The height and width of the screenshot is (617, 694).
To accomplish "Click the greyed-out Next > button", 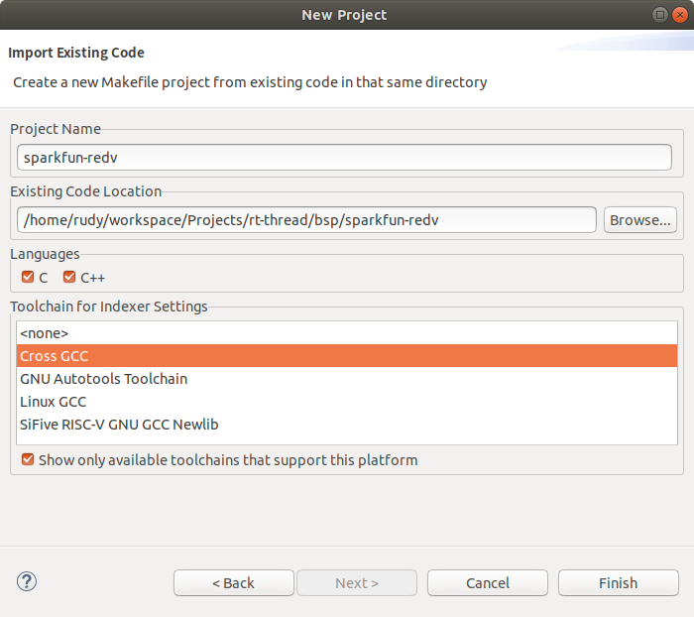I will (357, 583).
